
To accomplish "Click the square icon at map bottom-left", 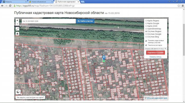I will (18, 92).
